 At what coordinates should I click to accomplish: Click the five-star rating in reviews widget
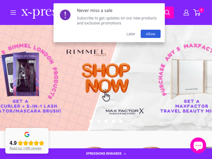click(31, 143)
